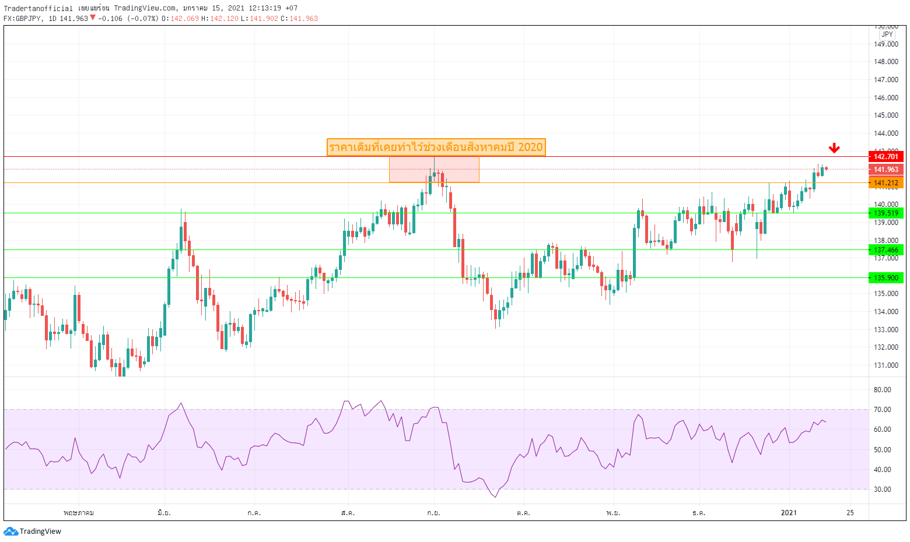Select the orange 141.212 price label
This screenshot has height=542, width=910.
(x=885, y=183)
